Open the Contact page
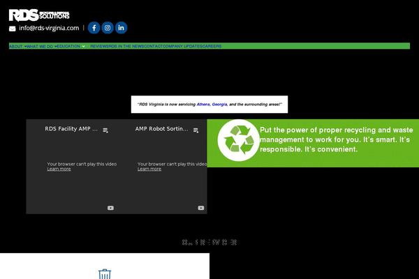 click(153, 46)
